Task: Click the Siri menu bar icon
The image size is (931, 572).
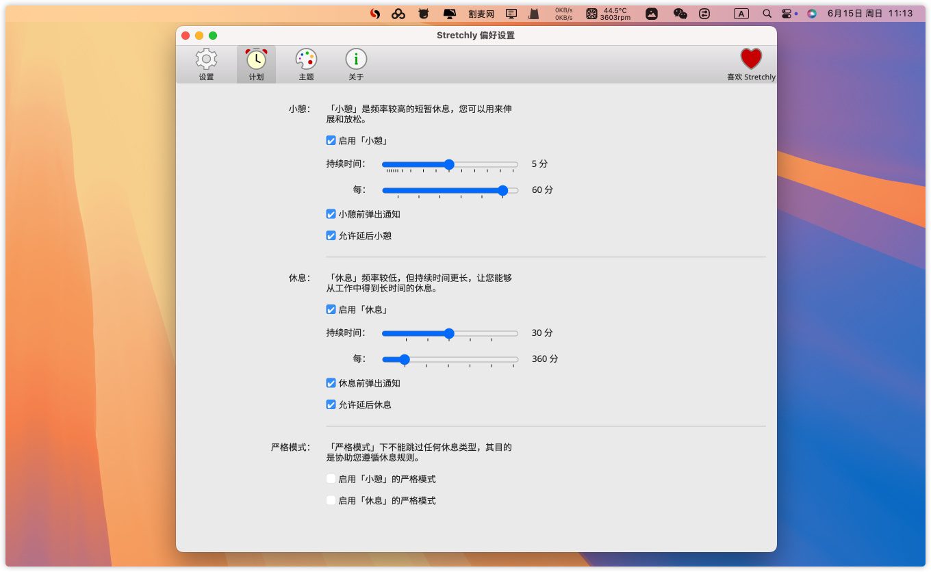Action: point(812,14)
